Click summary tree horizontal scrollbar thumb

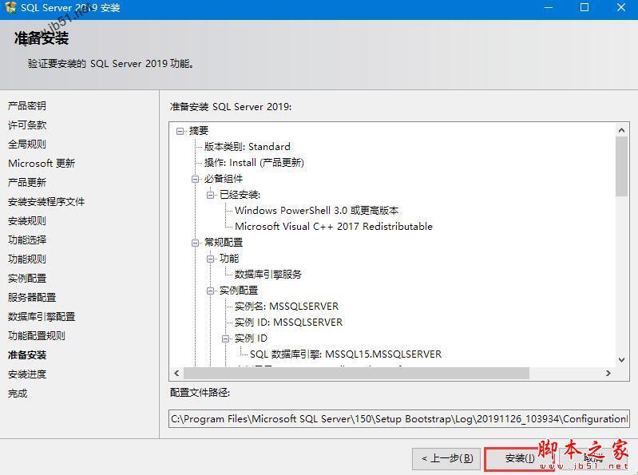coord(356,374)
